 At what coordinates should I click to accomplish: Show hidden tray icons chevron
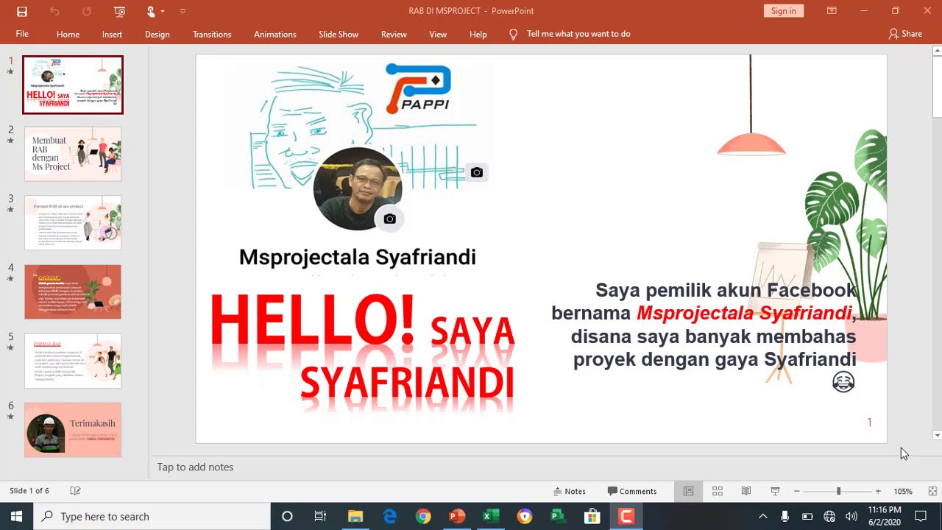(762, 516)
